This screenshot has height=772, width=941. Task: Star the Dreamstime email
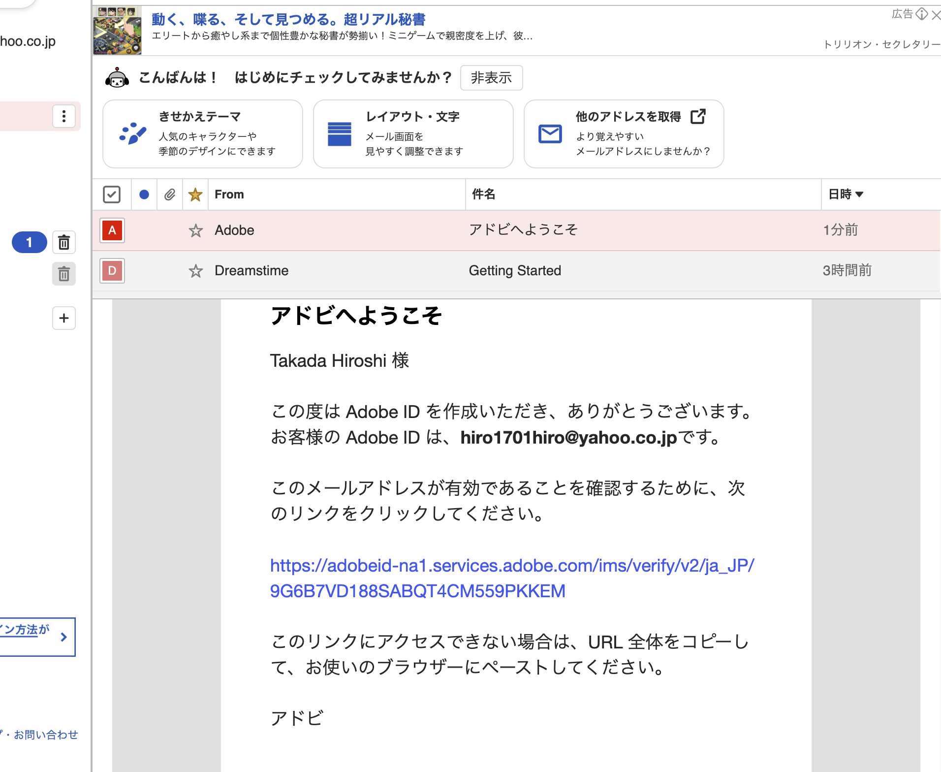click(196, 271)
